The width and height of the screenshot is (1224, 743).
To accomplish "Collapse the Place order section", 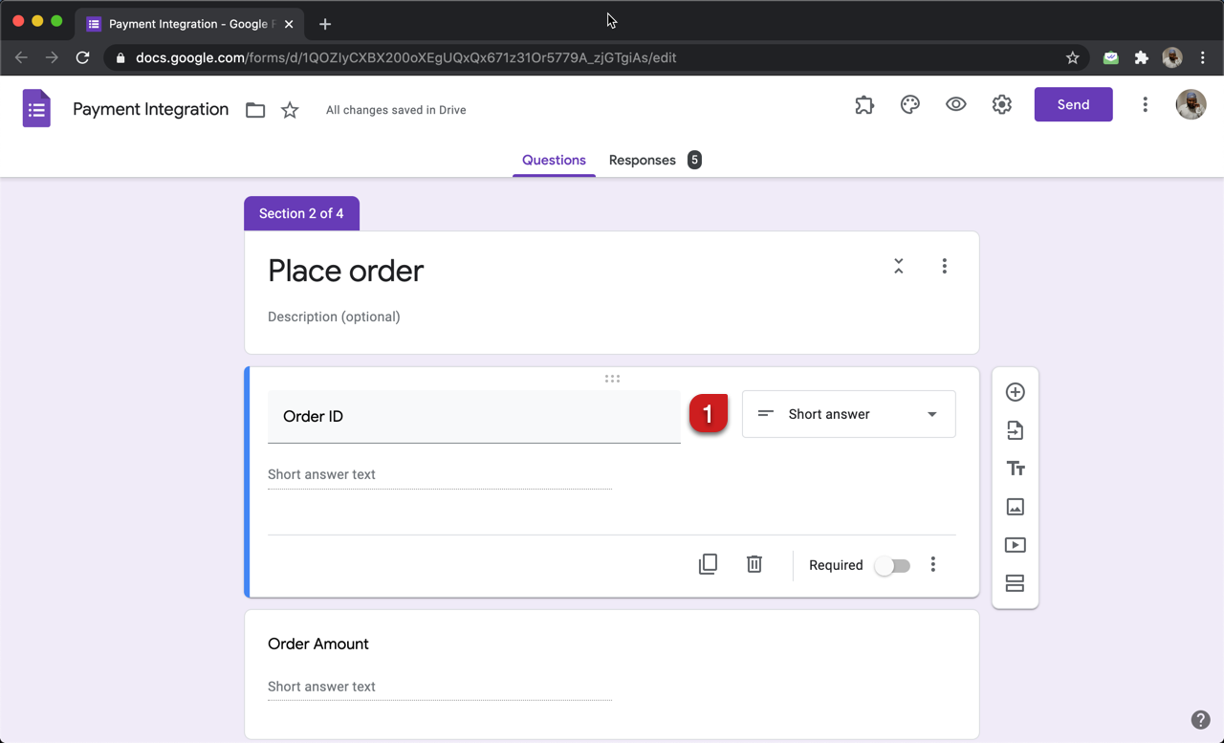I will (898, 266).
